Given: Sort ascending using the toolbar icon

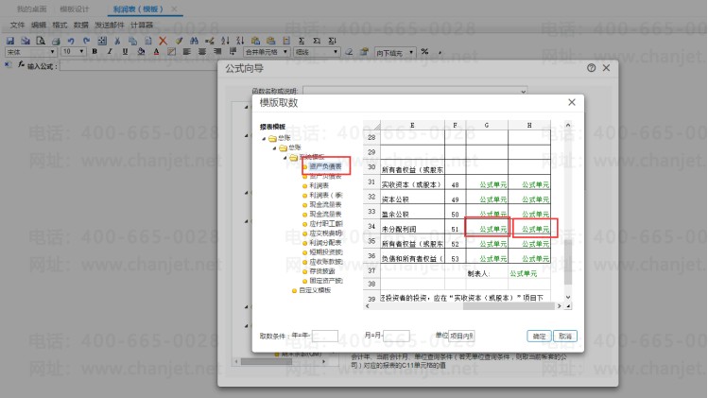Looking at the screenshot, I should pyautogui.click(x=225, y=41).
